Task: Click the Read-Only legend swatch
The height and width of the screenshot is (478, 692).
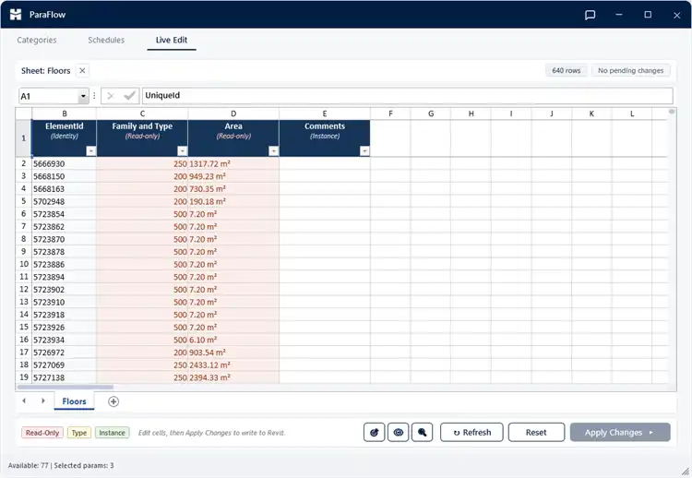Action: 42,433
